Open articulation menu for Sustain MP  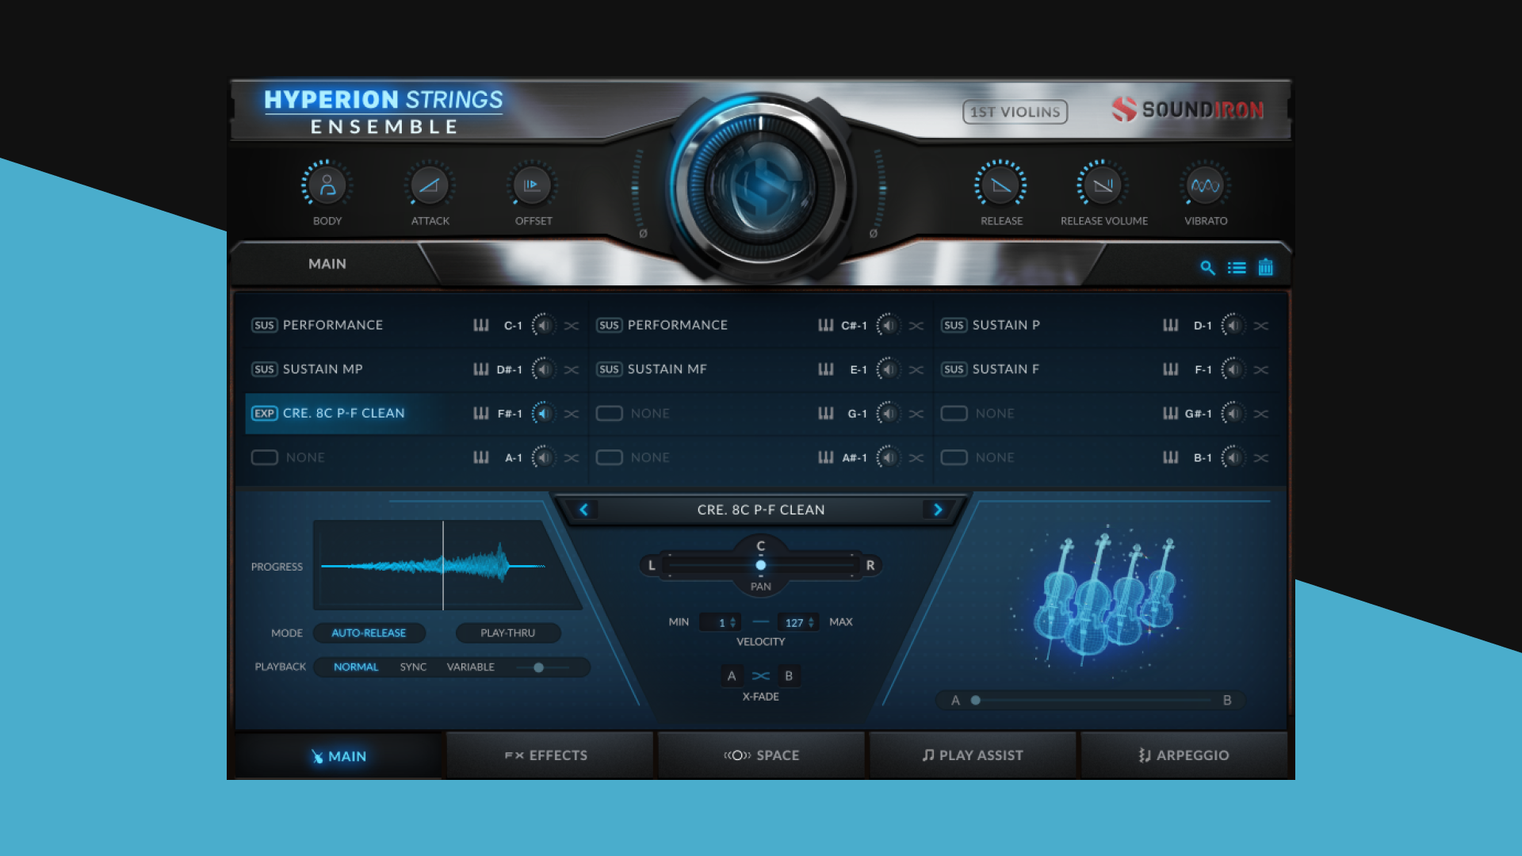click(x=323, y=369)
